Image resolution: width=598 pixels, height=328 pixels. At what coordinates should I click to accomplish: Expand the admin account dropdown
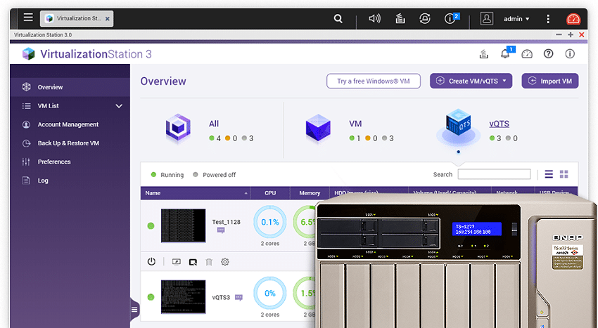[x=516, y=19]
